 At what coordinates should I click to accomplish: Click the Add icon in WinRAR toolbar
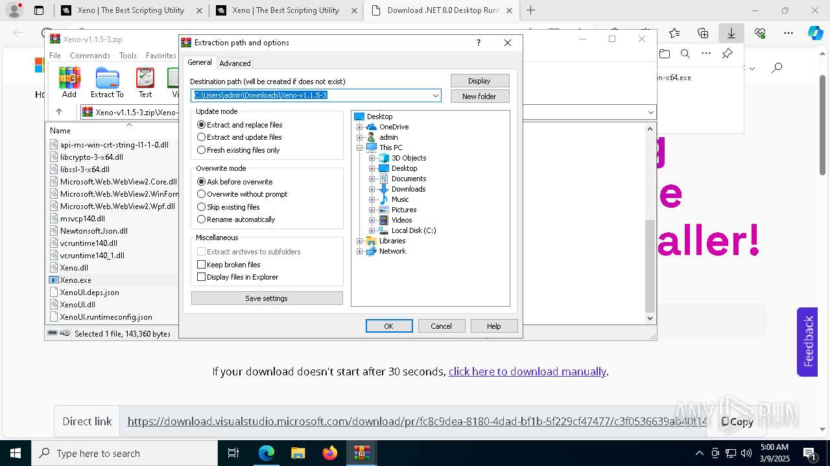69,82
